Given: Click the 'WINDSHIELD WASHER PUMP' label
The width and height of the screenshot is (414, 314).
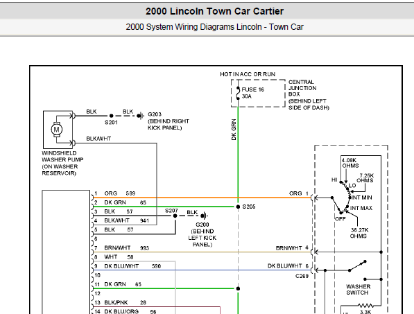Looking at the screenshot, I should 62,156.
